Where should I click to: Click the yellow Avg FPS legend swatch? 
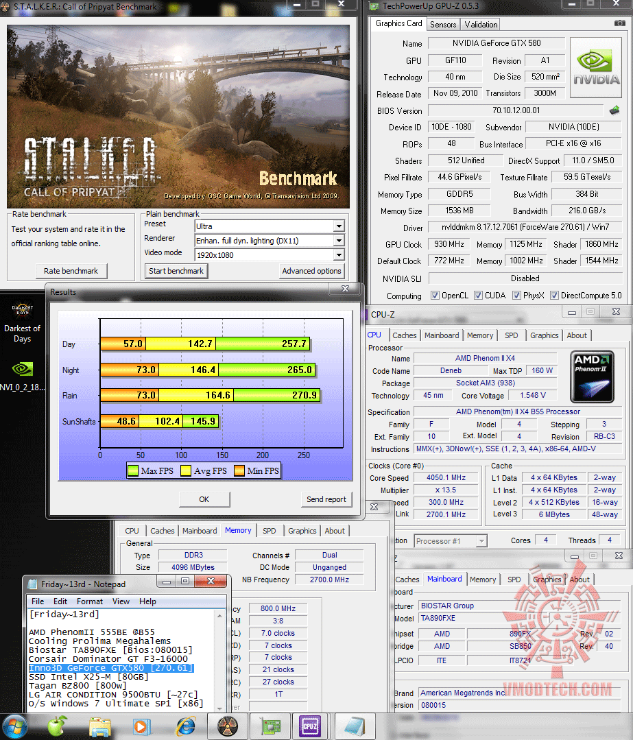coord(186,470)
